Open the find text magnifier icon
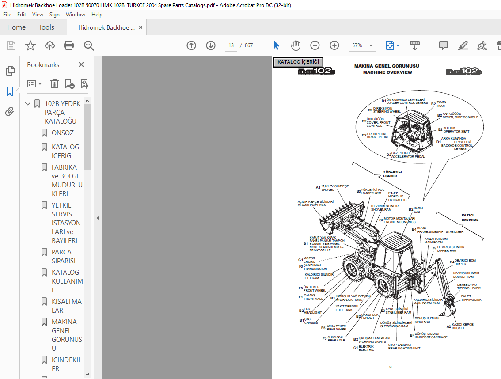The width and height of the screenshot is (501, 379). coord(89,45)
